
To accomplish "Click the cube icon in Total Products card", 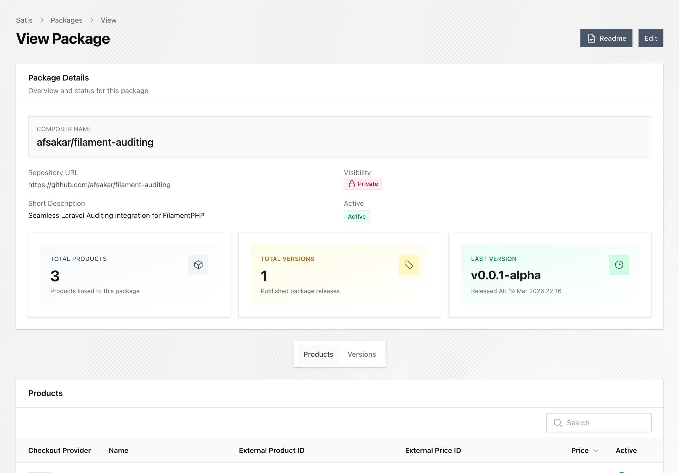I will pyautogui.click(x=198, y=265).
